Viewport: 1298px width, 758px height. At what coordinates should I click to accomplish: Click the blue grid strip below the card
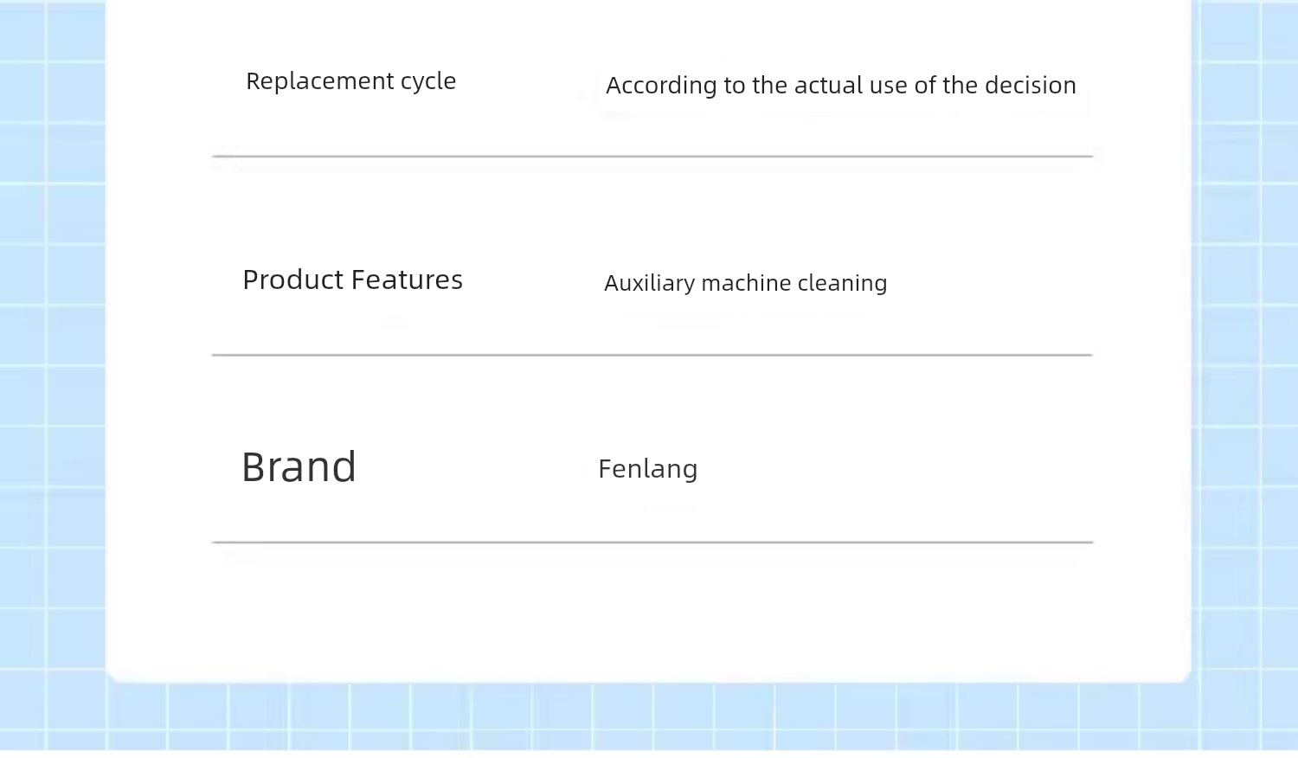[x=649, y=716]
